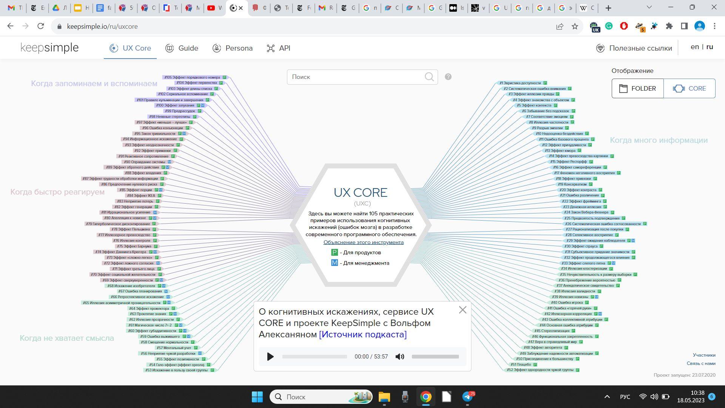Viewport: 725px width, 408px height.
Task: Open Chrome three-dot menu
Action: [714, 26]
